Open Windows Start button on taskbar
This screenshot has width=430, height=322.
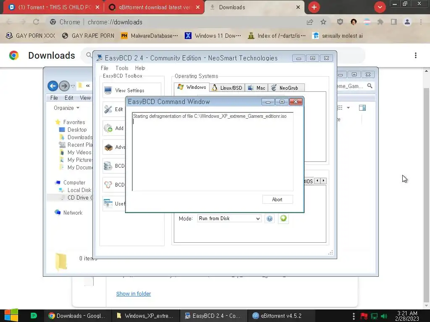[x=11, y=315]
